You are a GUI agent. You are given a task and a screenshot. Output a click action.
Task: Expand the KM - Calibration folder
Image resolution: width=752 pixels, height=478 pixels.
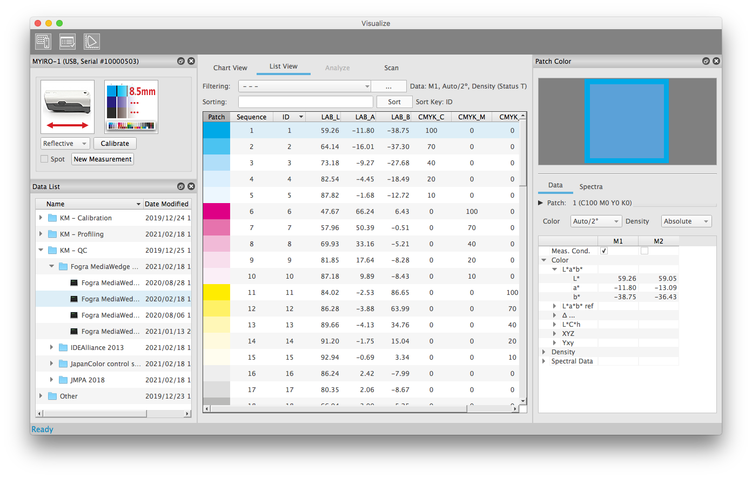click(41, 218)
